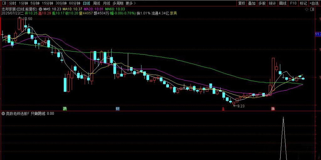Toggle the right side panel icon
This screenshot has height=160, width=321.
312,9
